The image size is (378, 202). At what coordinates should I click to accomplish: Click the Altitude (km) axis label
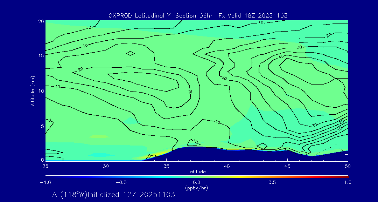(x=33, y=91)
